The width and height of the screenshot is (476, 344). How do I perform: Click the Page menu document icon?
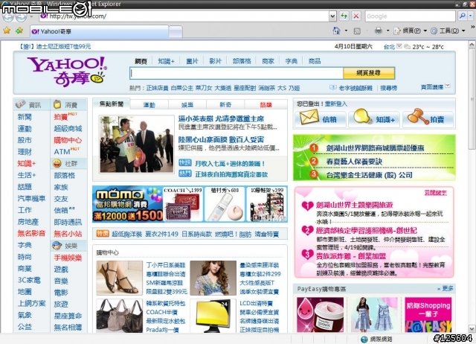pyautogui.click(x=396, y=31)
